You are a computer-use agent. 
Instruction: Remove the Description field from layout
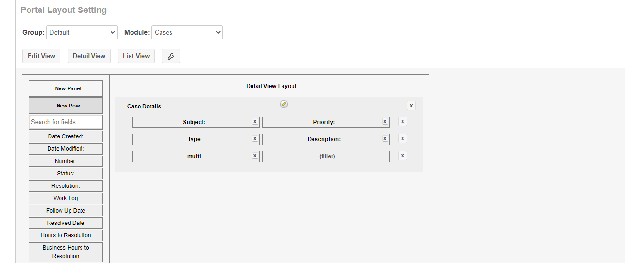tap(385, 139)
